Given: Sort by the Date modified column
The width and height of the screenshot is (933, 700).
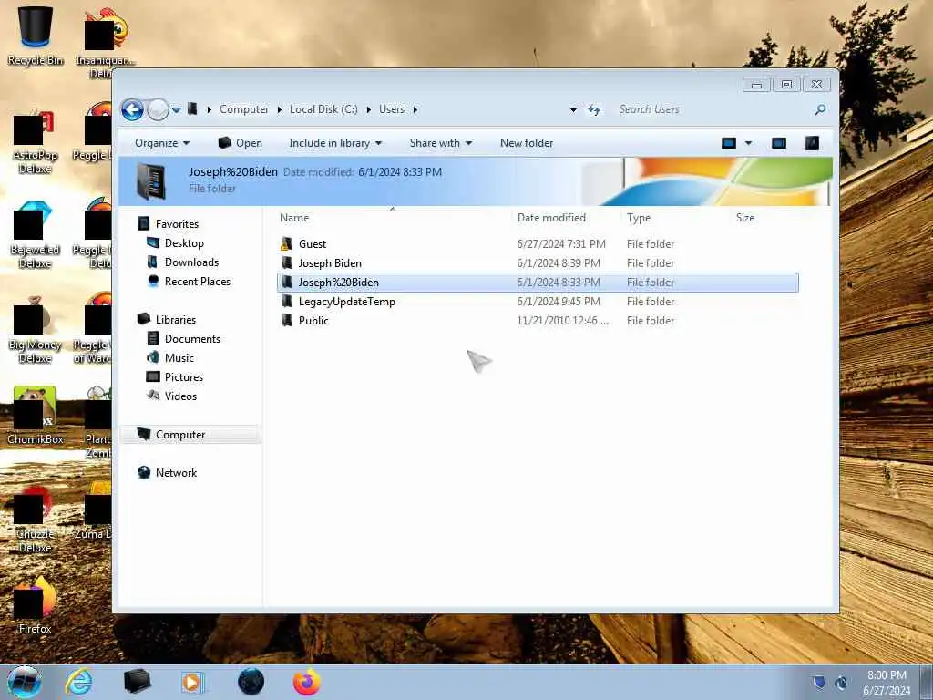Looking at the screenshot, I should [x=551, y=218].
